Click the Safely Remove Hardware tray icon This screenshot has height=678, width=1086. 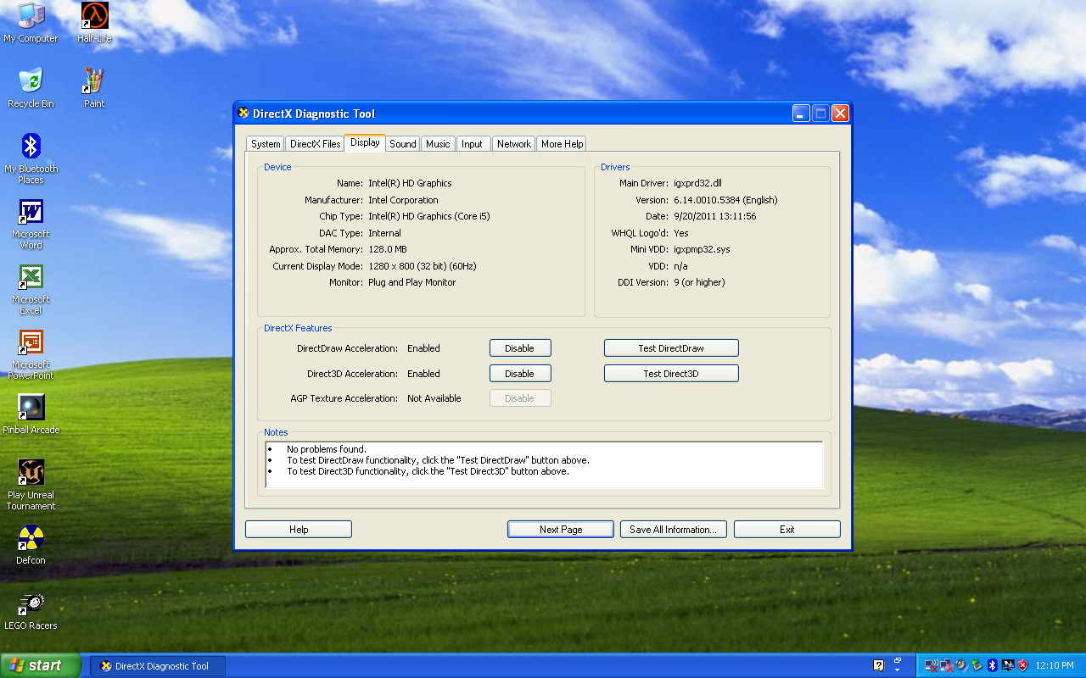(x=977, y=665)
